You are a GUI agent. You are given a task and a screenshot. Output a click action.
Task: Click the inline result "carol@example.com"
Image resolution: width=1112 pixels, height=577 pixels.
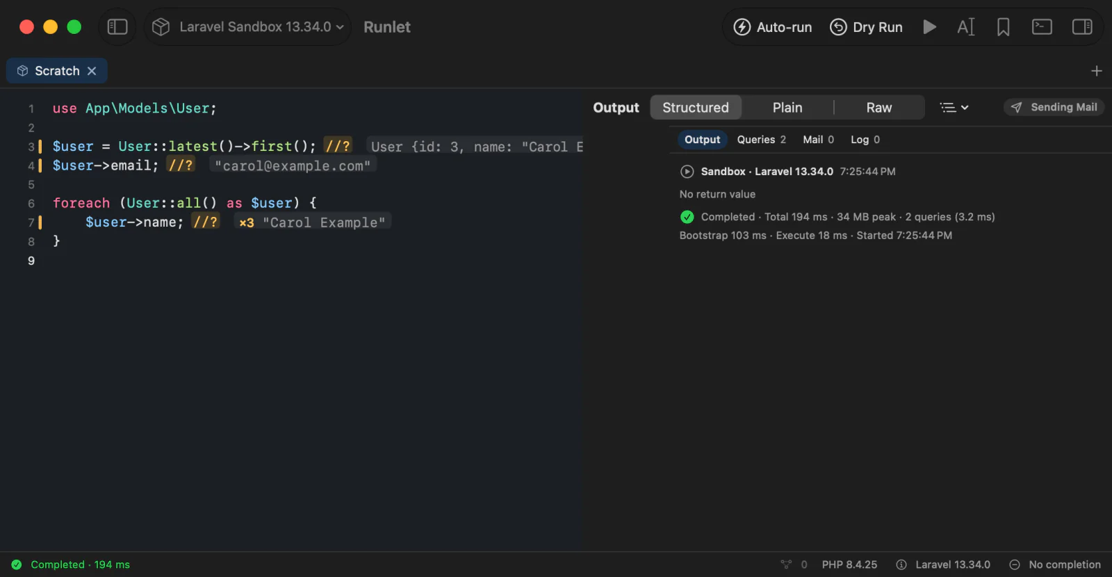click(x=293, y=166)
